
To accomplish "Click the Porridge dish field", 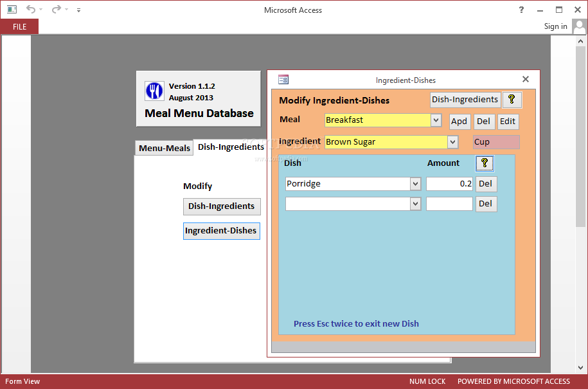I will [x=348, y=184].
